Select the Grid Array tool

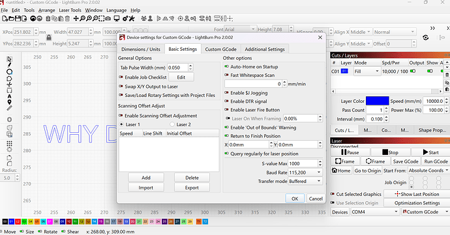coord(9,143)
